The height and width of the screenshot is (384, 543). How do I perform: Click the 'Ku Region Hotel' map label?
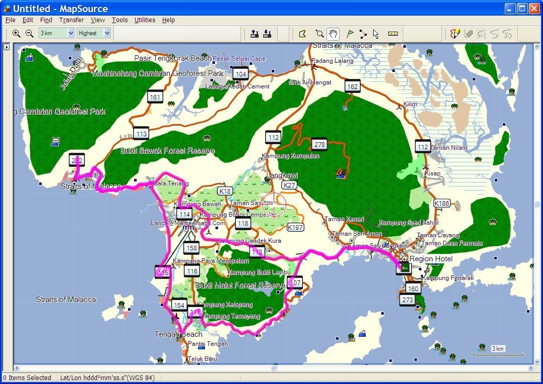pyautogui.click(x=426, y=259)
